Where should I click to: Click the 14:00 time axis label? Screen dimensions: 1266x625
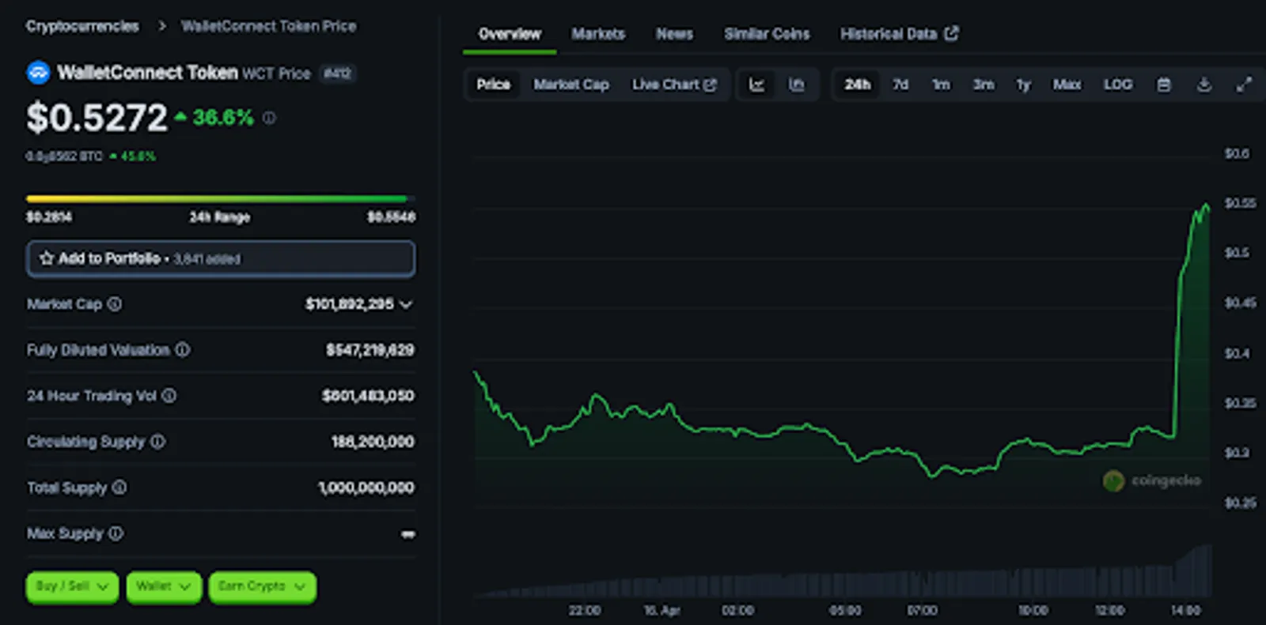1185,611
